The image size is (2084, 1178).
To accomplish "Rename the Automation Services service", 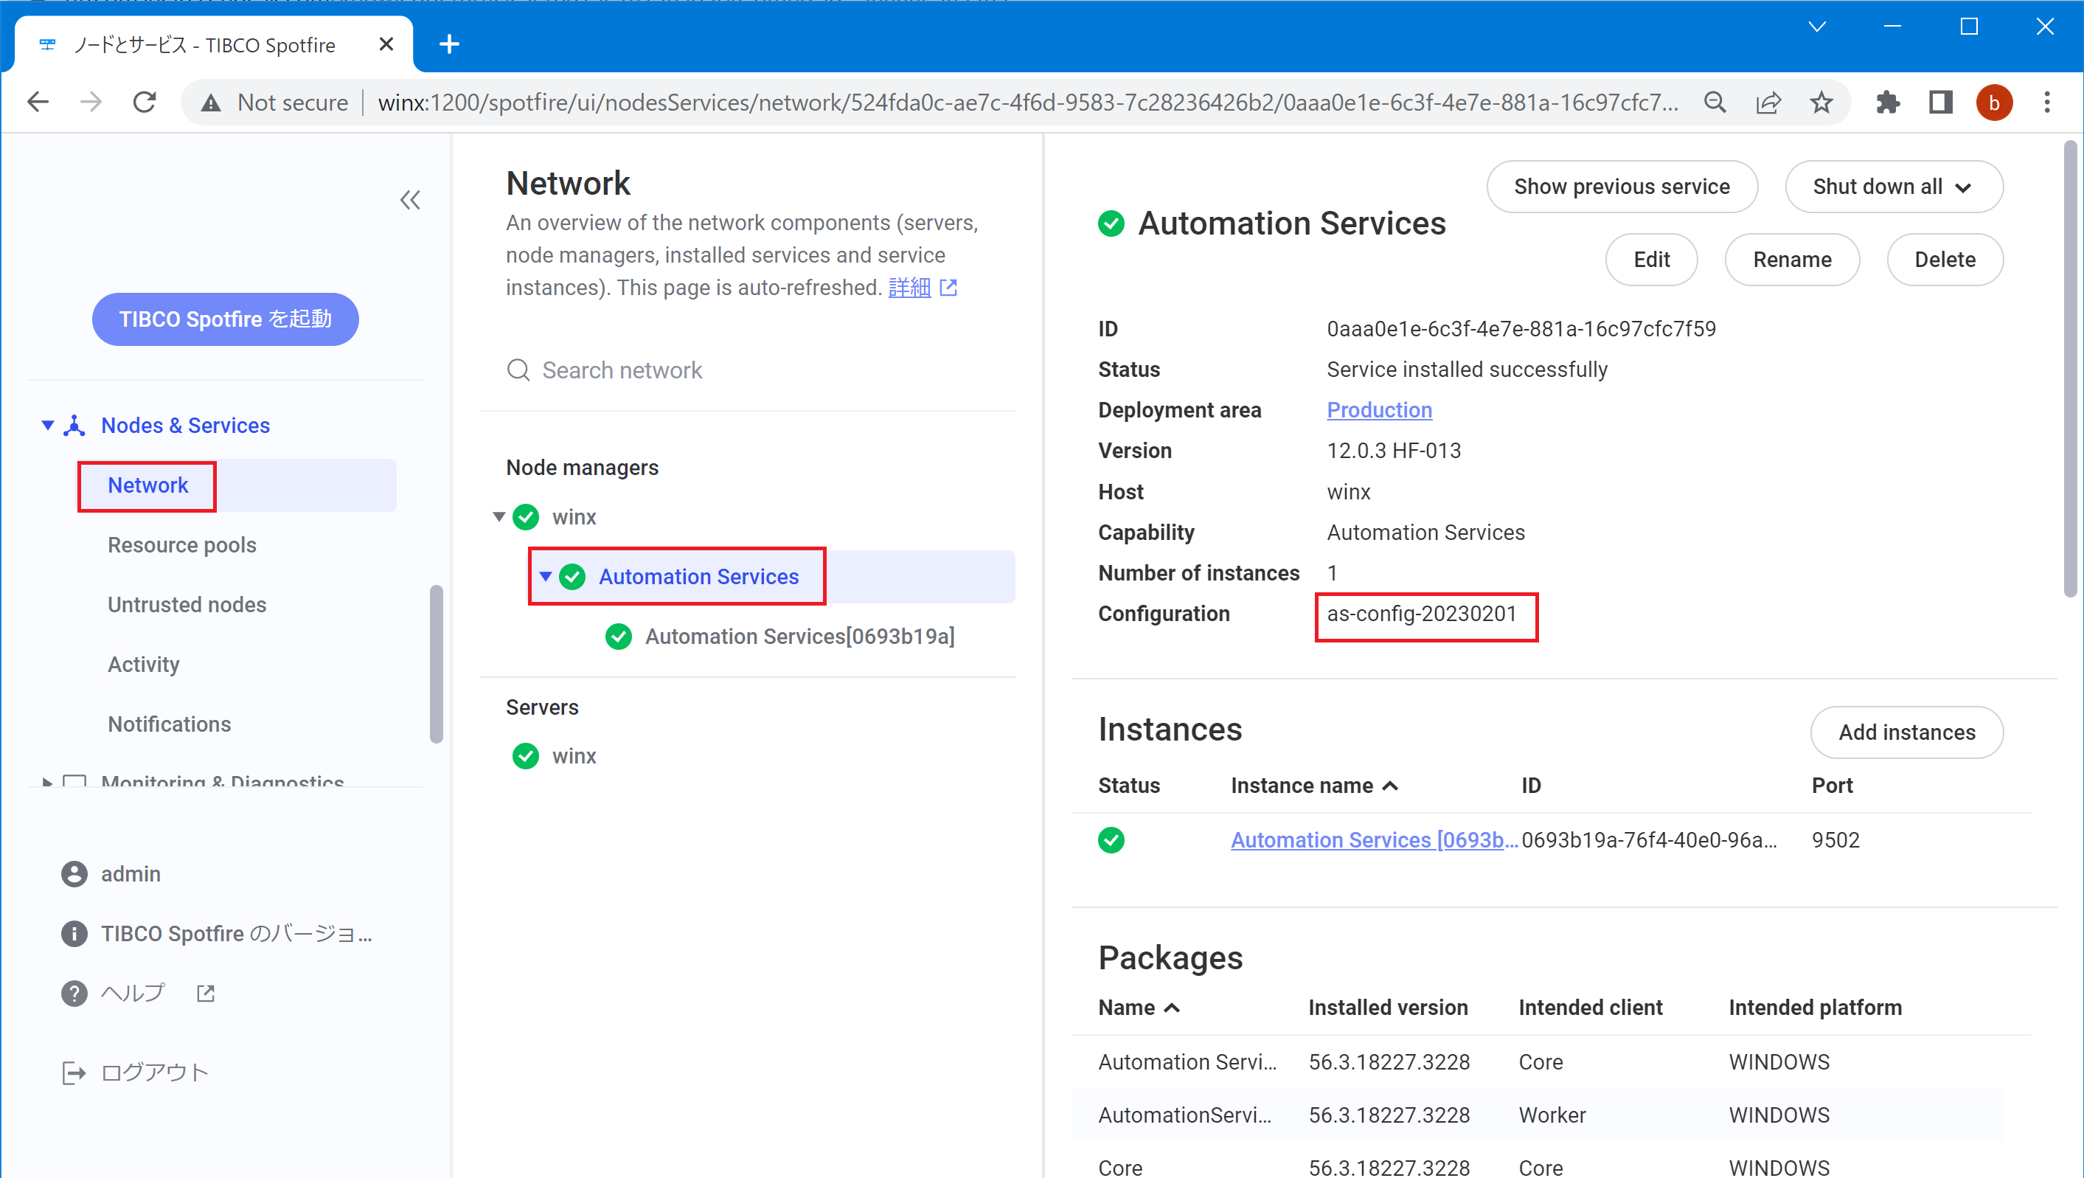I will pyautogui.click(x=1792, y=260).
